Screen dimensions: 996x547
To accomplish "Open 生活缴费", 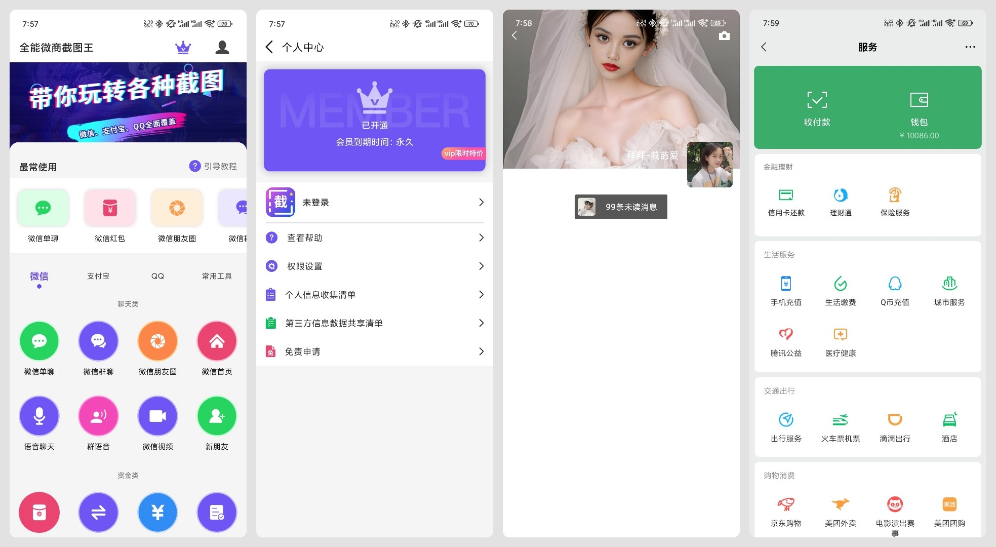I will (841, 291).
